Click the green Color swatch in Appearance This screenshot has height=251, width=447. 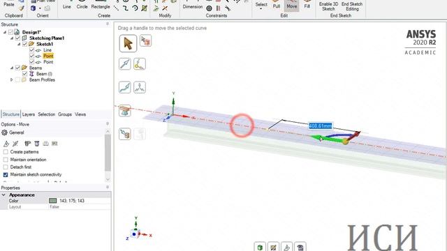pyautogui.click(x=53, y=201)
